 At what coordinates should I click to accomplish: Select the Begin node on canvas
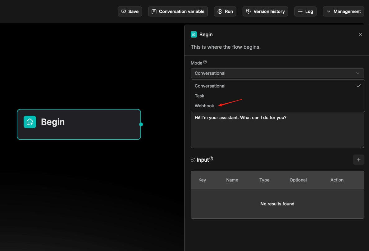pos(79,124)
